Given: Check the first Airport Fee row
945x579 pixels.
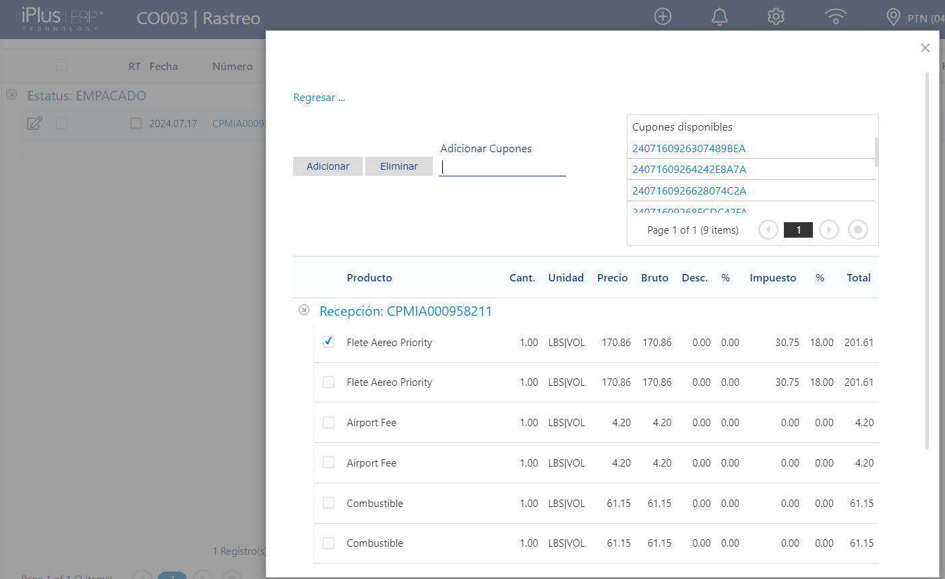Looking at the screenshot, I should coord(328,422).
